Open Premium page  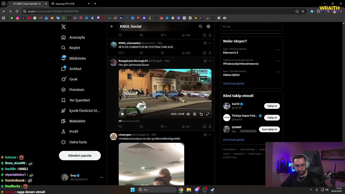click(73, 90)
